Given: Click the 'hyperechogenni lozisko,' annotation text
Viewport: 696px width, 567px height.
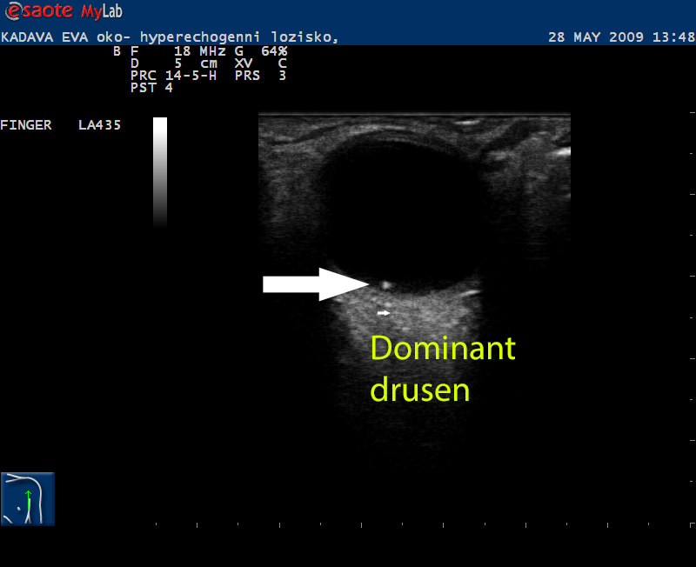Looking at the screenshot, I should point(239,37).
